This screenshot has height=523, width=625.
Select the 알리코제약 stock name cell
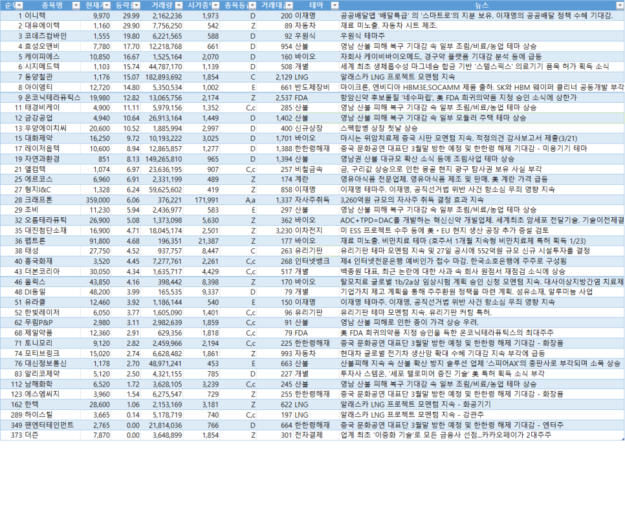coord(52,374)
